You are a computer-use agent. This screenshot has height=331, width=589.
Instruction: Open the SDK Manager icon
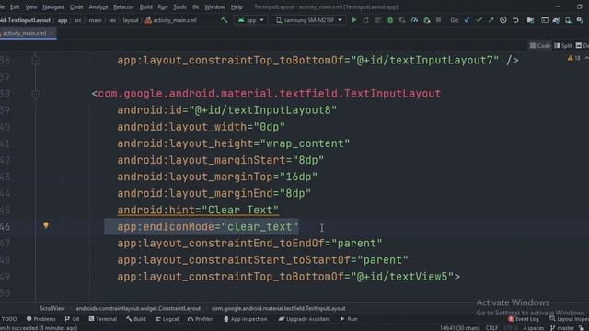580,20
